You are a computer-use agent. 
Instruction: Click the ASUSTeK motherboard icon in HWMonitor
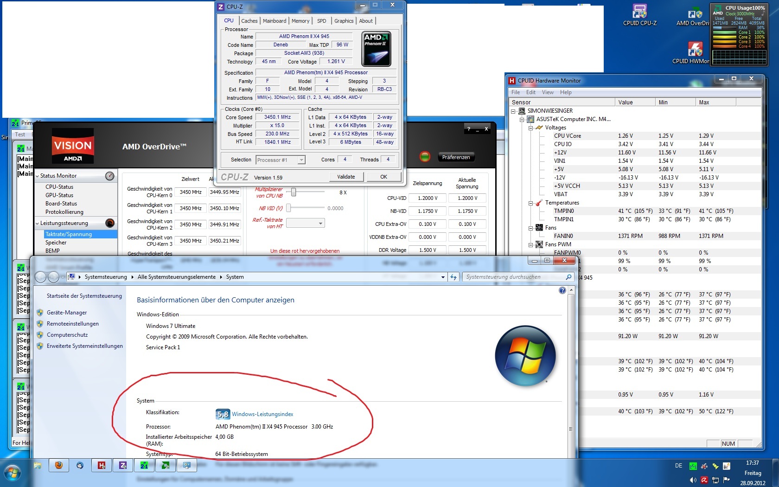[530, 119]
